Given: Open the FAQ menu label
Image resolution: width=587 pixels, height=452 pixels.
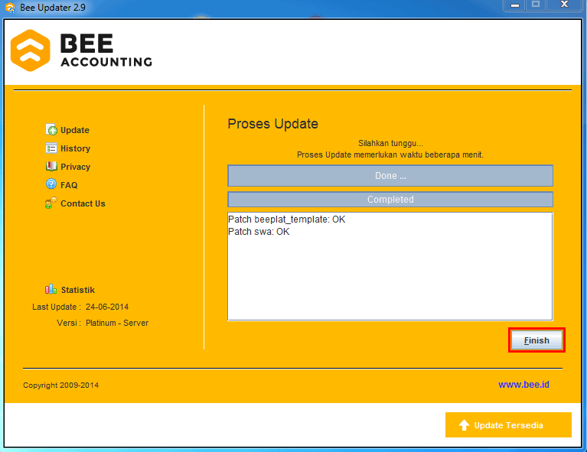Looking at the screenshot, I should coord(69,185).
